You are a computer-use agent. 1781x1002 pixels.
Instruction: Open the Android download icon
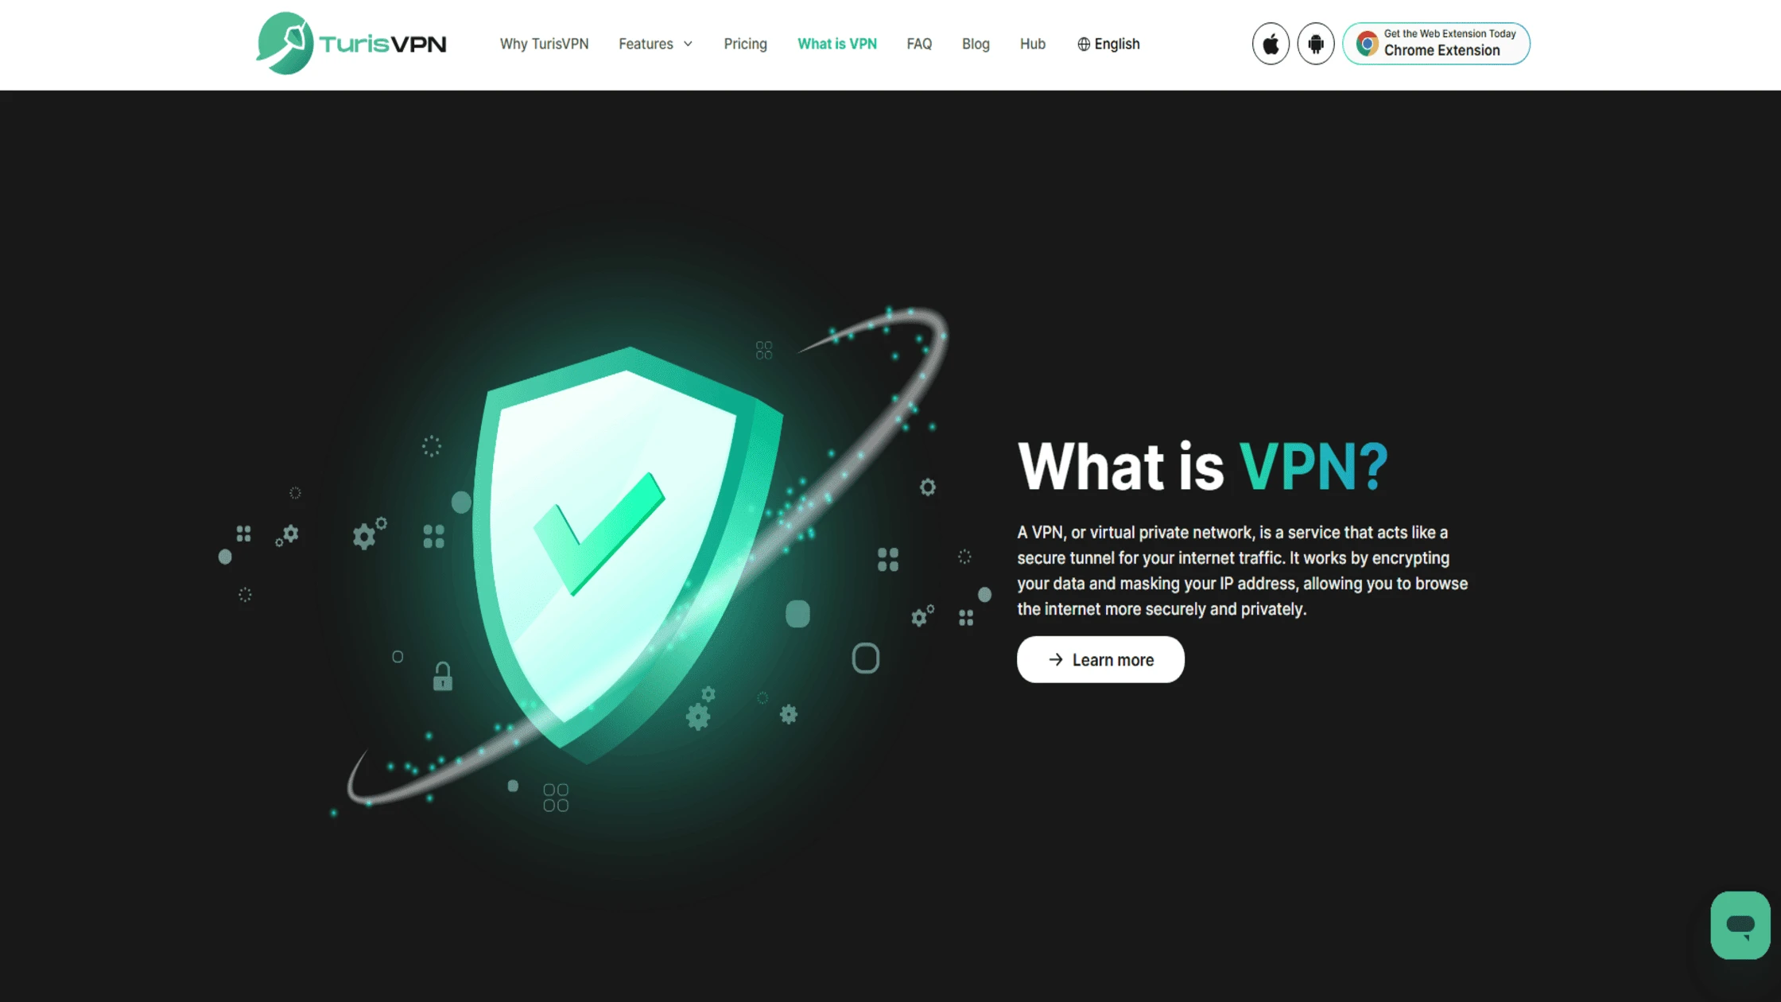tap(1316, 44)
